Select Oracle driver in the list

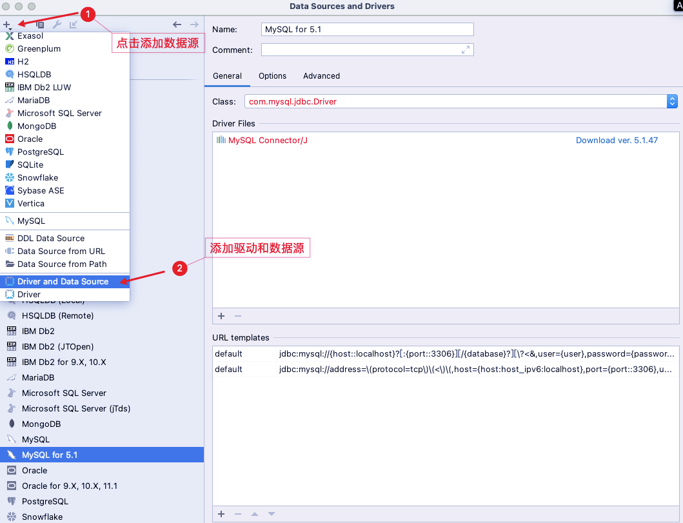(102, 470)
